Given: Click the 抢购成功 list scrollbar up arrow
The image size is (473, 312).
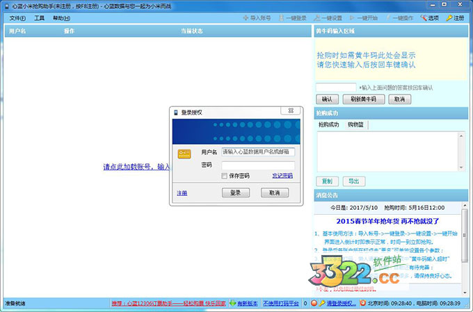Looking at the screenshot, I should (x=461, y=136).
